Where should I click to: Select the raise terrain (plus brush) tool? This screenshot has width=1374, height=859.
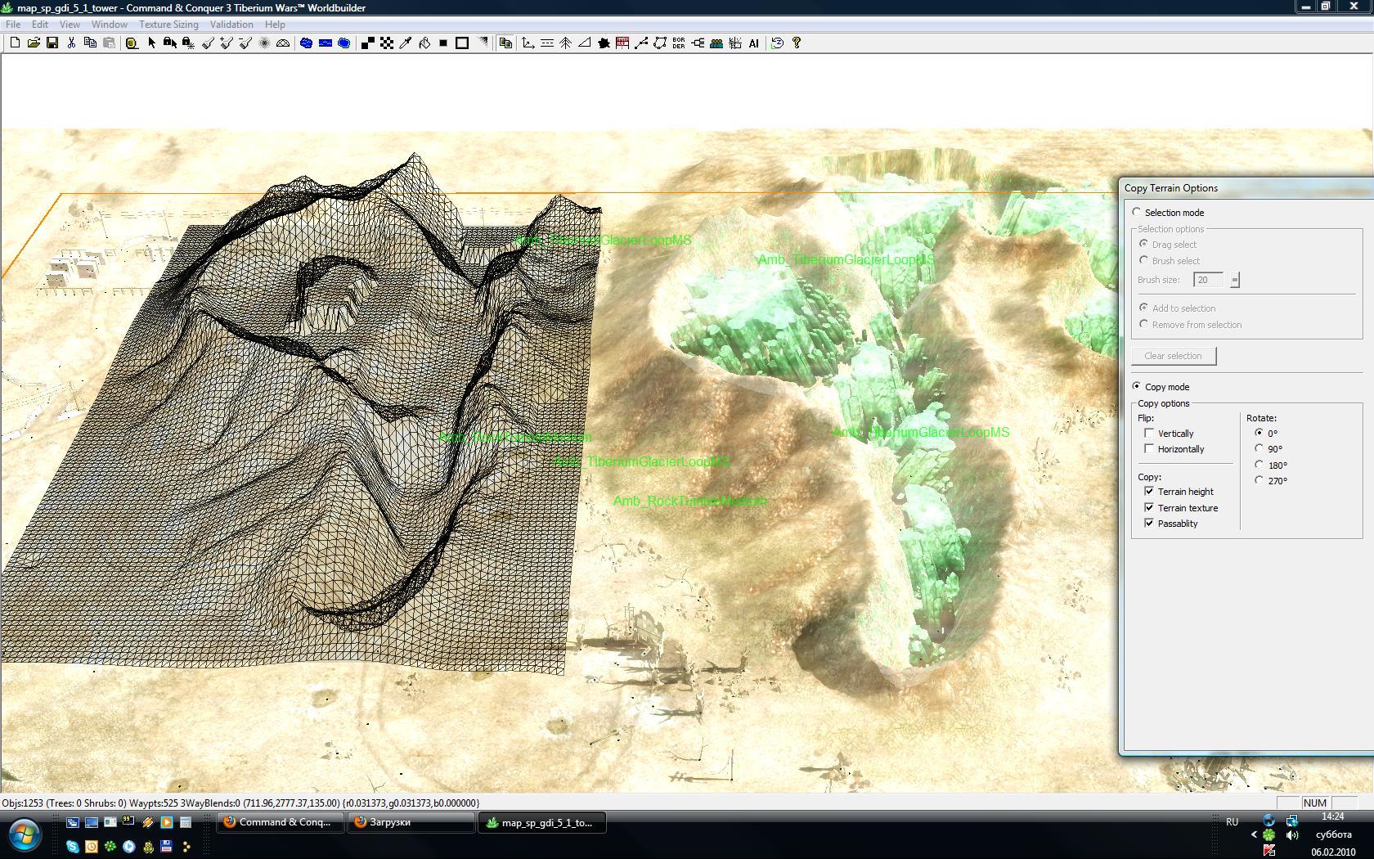pos(227,43)
